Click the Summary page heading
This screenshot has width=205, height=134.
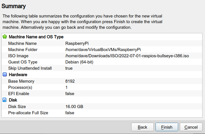14,6
